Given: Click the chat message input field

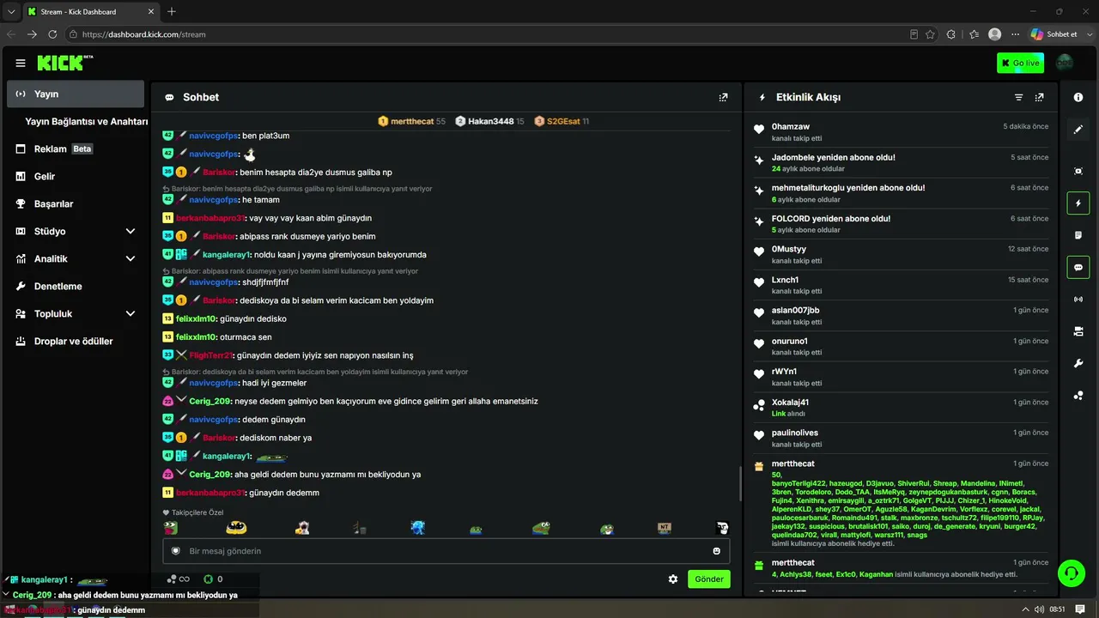Looking at the screenshot, I should 446,551.
